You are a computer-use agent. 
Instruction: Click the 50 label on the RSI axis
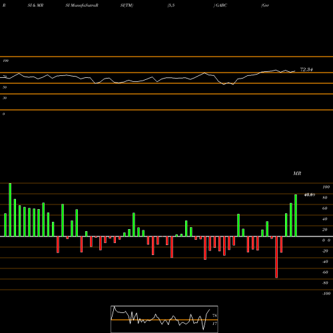5,87
